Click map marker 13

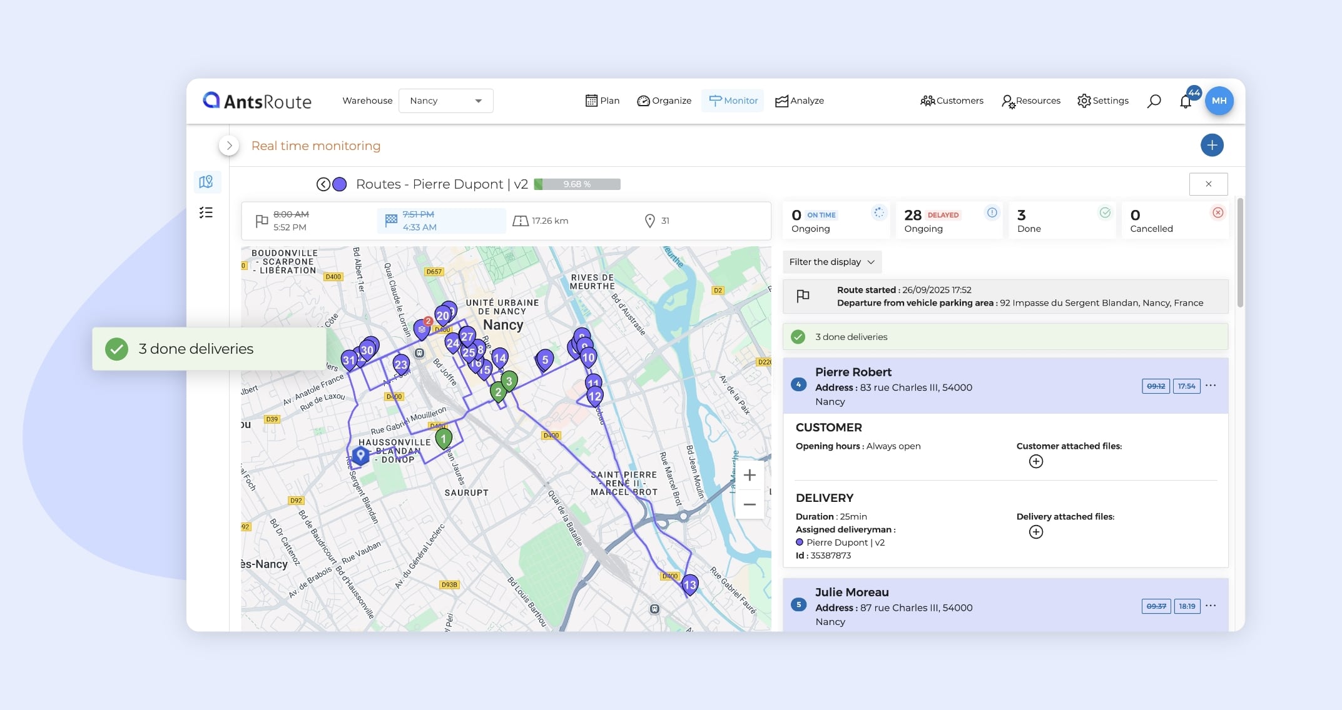click(689, 585)
